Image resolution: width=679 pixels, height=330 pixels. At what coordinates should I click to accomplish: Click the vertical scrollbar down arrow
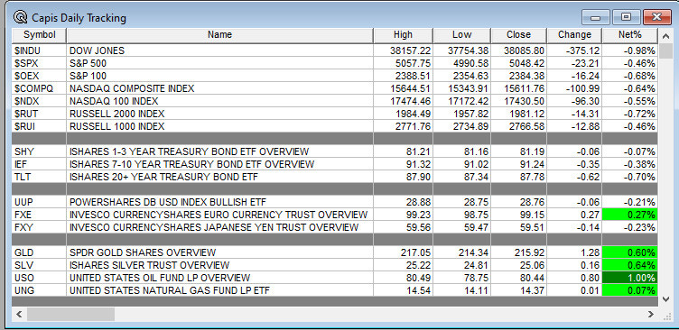[665, 298]
